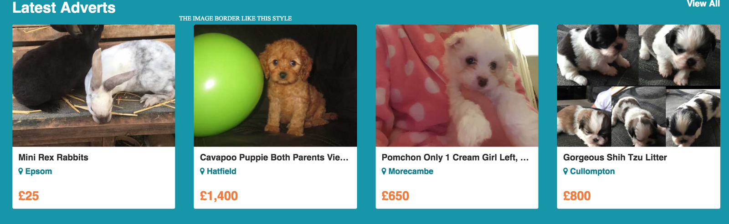Select the Epsom location link

(39, 171)
